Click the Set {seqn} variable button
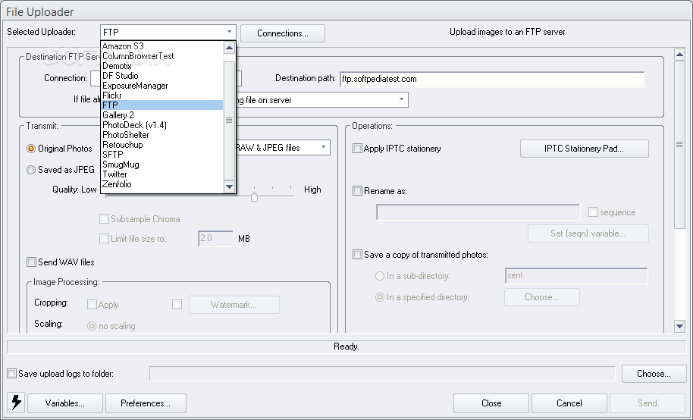Viewport: 693px width, 420px height. pos(588,234)
